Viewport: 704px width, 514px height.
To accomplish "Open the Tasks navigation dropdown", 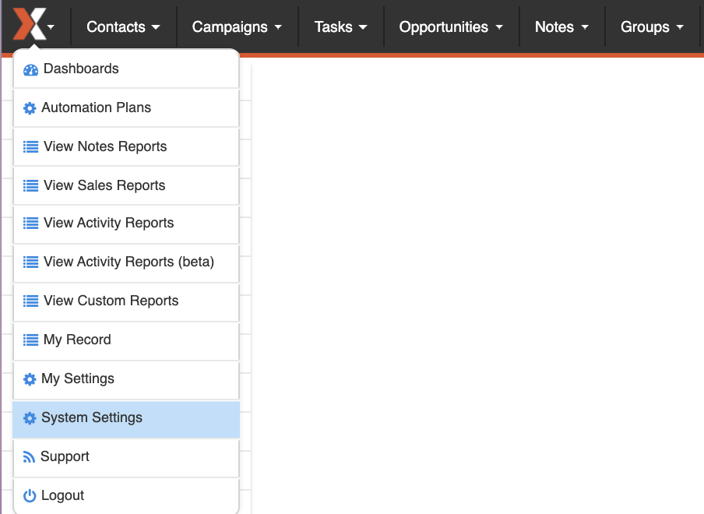I will 340,27.
